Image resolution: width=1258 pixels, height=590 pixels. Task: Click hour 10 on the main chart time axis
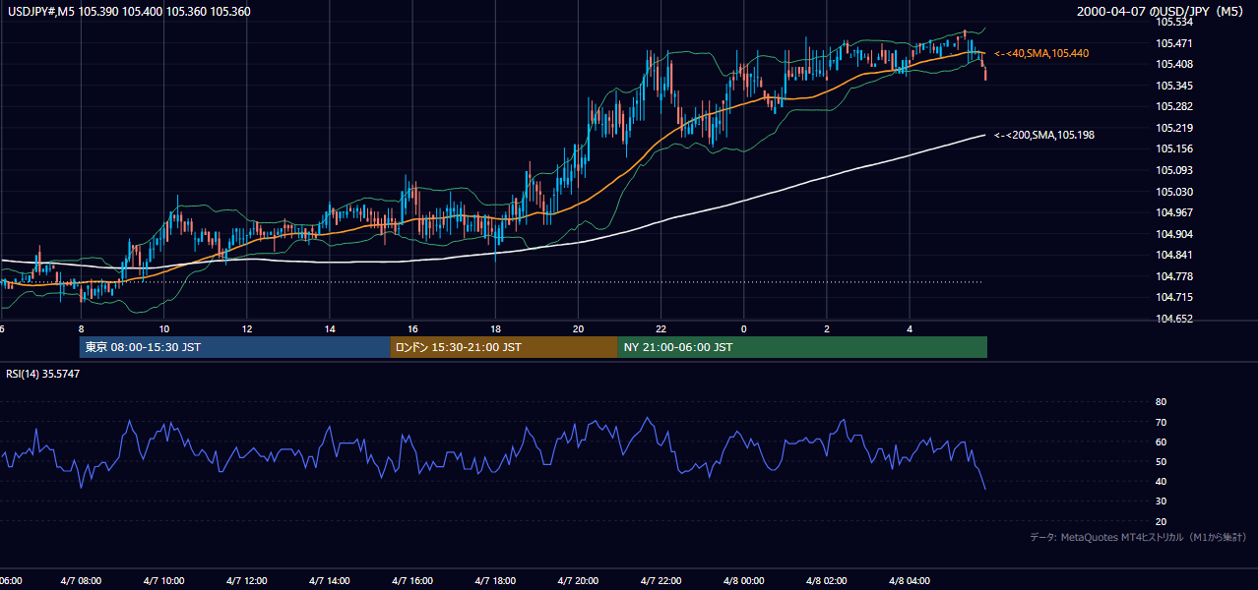point(163,328)
